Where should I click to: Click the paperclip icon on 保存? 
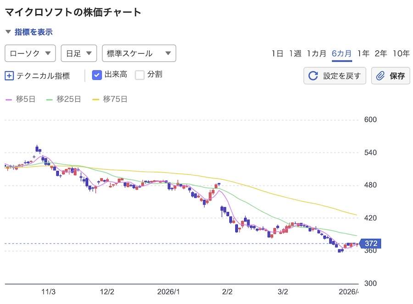coord(380,76)
